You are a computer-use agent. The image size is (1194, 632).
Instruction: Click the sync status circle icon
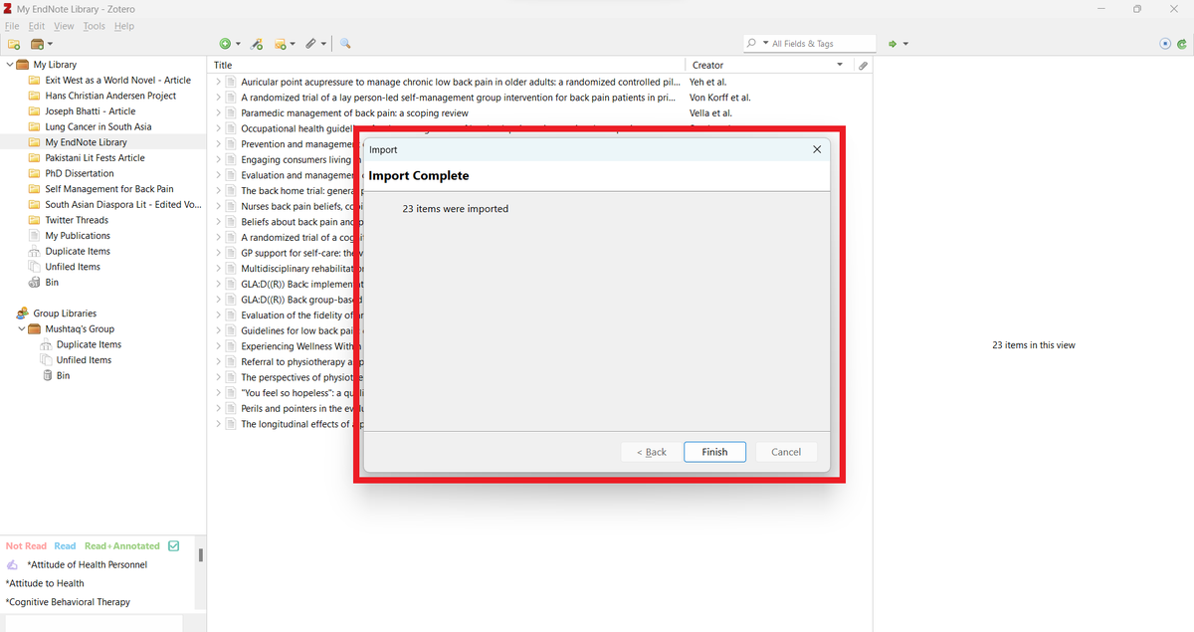click(1165, 44)
